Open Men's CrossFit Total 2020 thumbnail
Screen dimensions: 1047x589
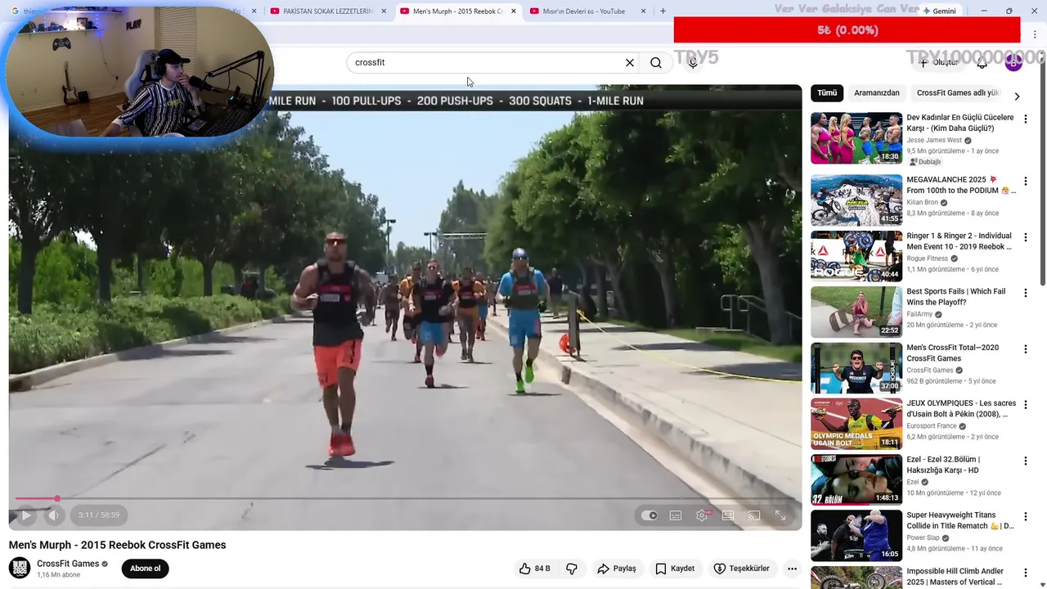pyautogui.click(x=856, y=367)
